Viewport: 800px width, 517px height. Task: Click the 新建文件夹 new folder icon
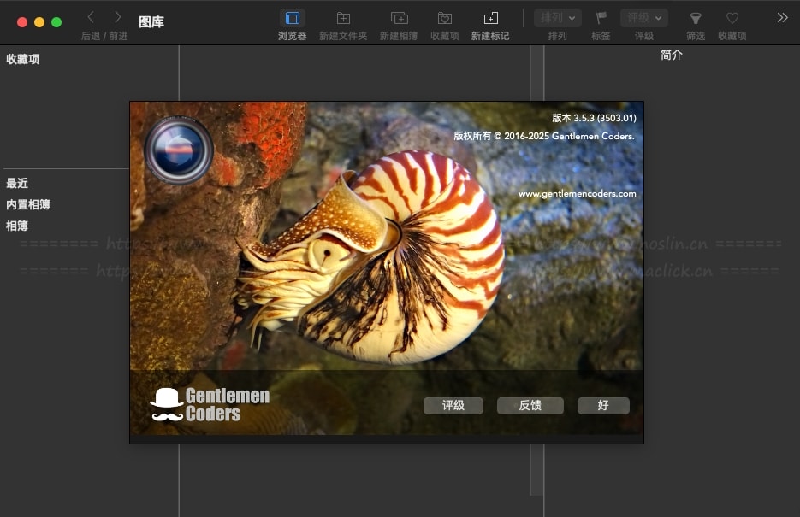click(x=342, y=18)
